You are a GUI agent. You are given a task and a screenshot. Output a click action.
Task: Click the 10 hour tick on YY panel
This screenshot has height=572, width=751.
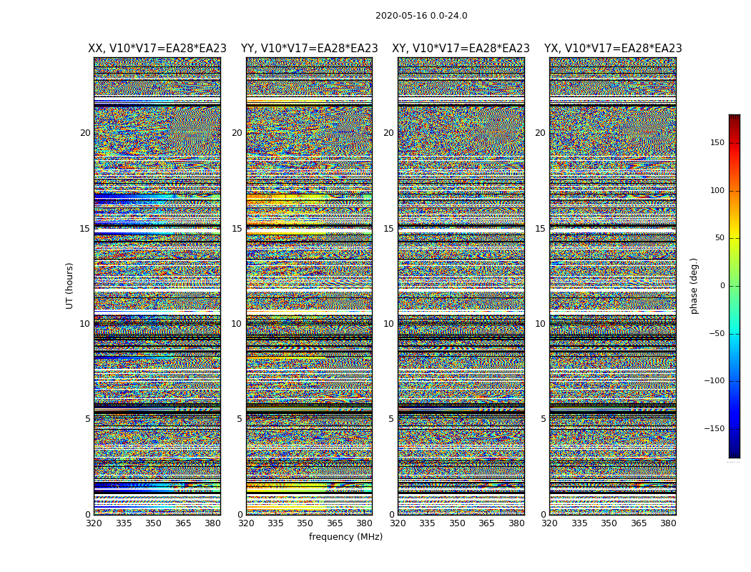point(237,324)
